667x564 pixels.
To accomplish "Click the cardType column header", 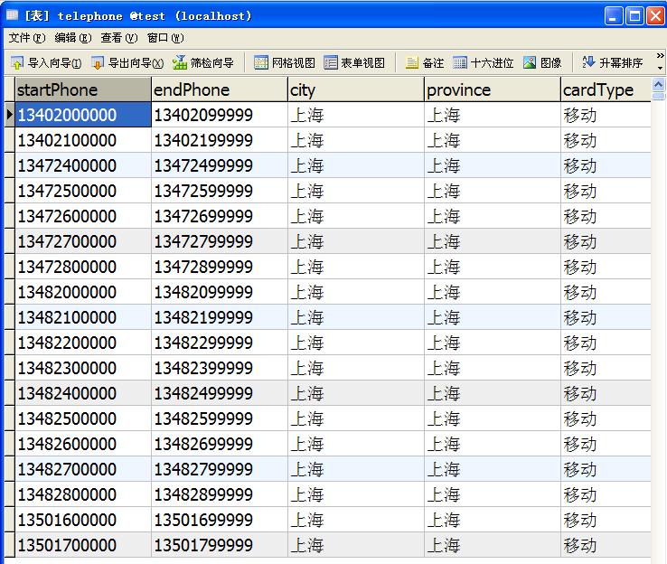I will point(605,89).
